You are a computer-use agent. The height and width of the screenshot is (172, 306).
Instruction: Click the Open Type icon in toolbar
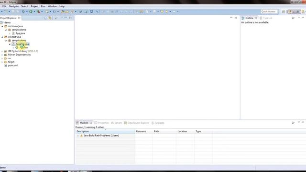coord(63,11)
